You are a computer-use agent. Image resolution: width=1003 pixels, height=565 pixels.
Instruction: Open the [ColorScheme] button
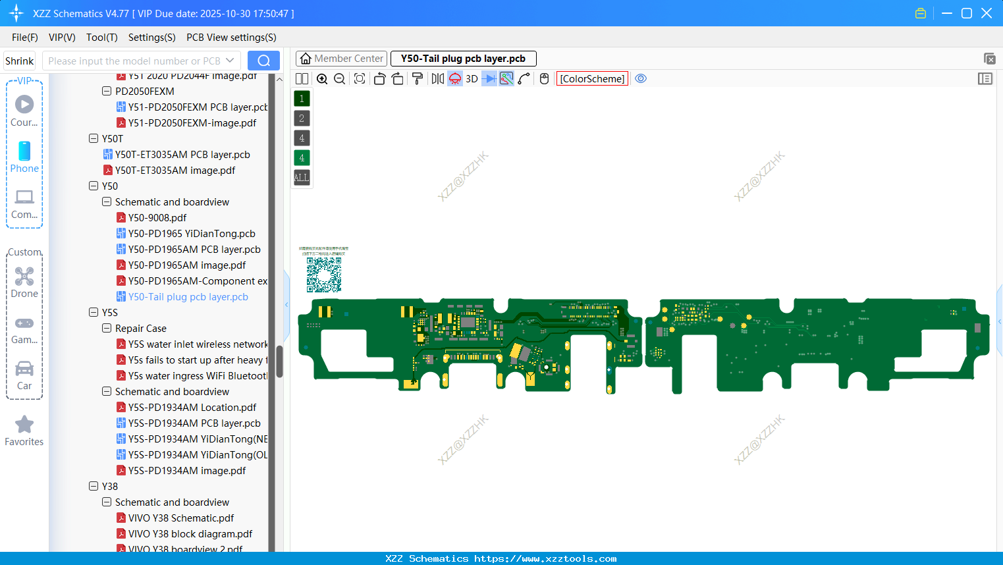point(591,78)
